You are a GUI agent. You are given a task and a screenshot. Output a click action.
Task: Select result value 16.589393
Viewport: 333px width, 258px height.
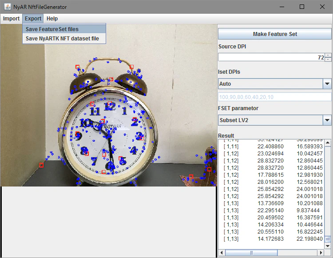[309, 147]
